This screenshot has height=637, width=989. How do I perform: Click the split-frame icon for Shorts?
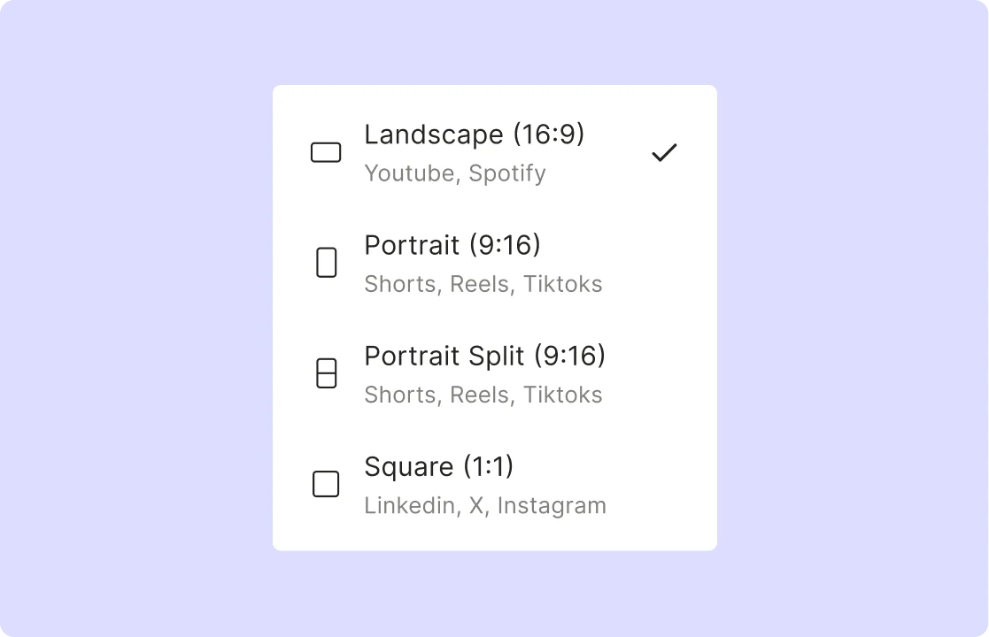pyautogui.click(x=327, y=372)
